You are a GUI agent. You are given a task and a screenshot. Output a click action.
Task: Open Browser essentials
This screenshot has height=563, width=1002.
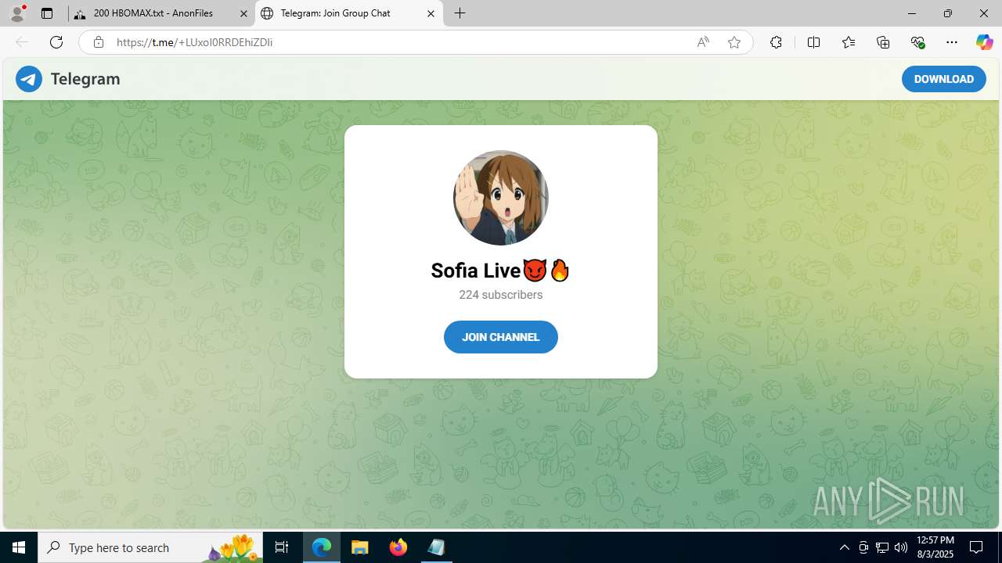pos(917,42)
